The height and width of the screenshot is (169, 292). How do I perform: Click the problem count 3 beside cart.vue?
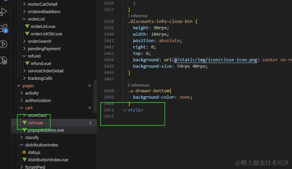(x=90, y=123)
